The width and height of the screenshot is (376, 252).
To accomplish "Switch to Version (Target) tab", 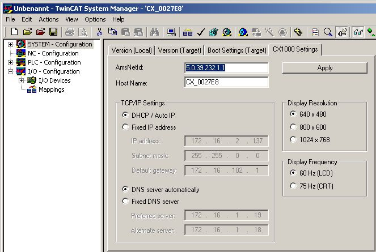I will pos(179,50).
